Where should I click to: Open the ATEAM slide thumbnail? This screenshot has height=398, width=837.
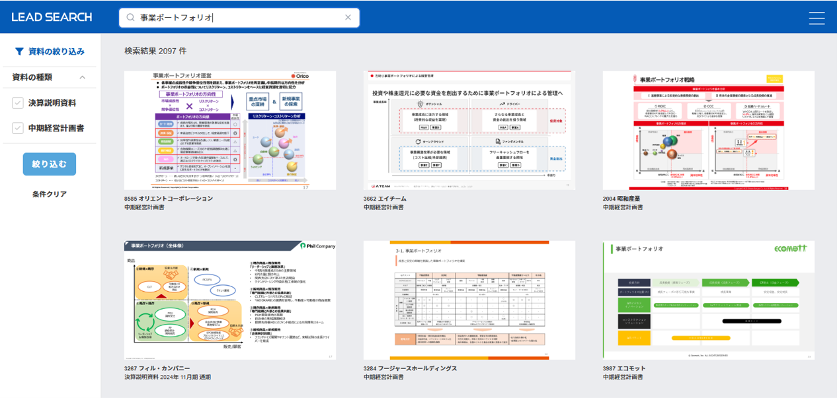[x=469, y=131]
